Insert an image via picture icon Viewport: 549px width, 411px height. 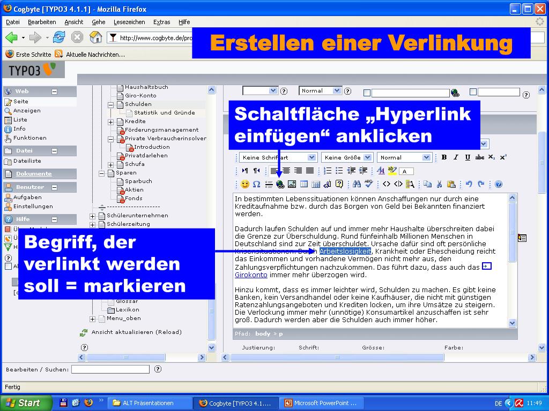click(x=292, y=184)
